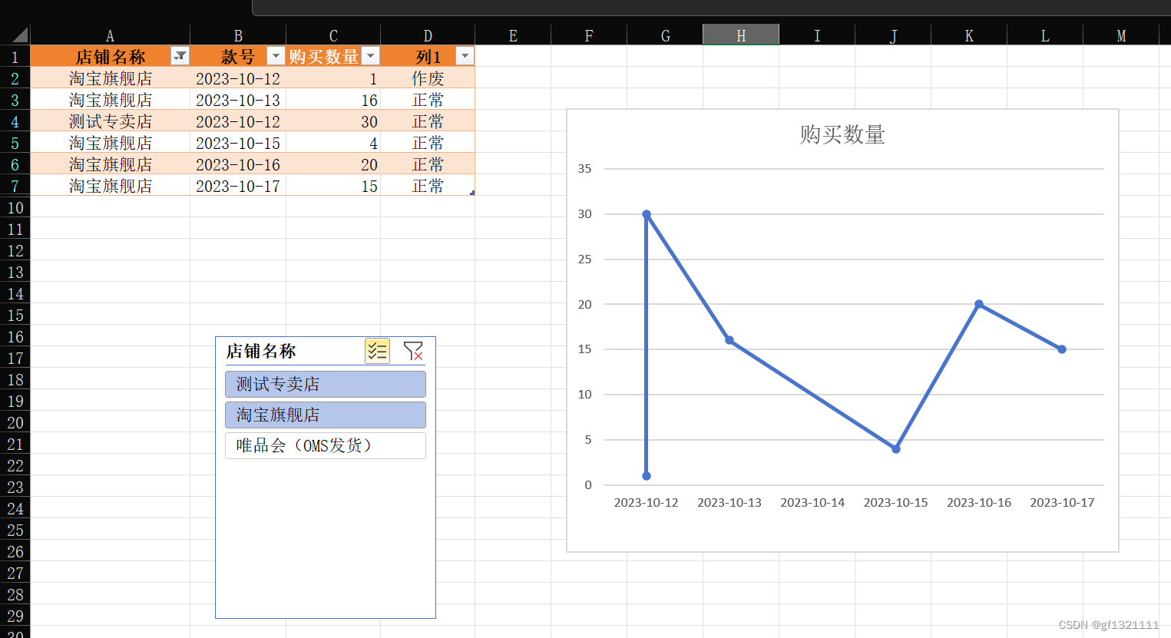The height and width of the screenshot is (638, 1171).
Task: Select row 1 header
Action: 15,57
